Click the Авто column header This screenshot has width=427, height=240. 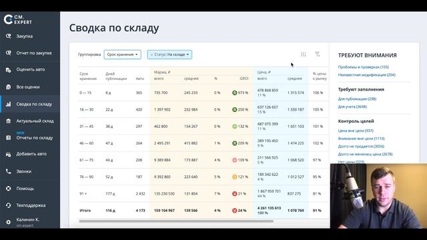(140, 79)
